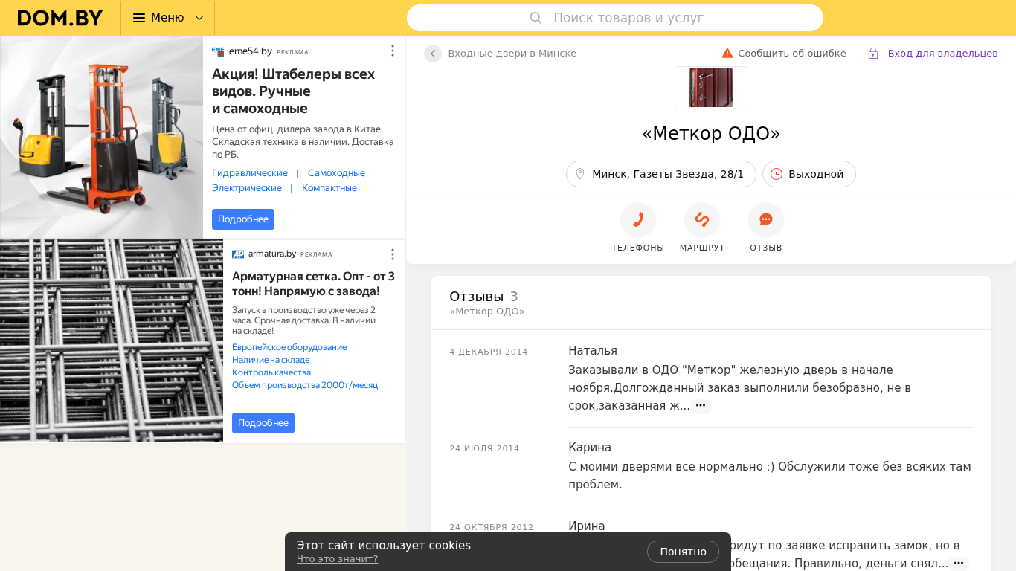Open Что это значит? cookie link
The width and height of the screenshot is (1016, 571).
(x=337, y=559)
